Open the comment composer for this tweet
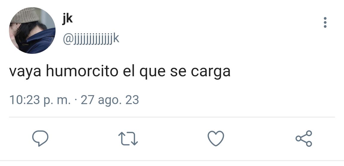Image resolution: width=344 pixels, height=166 pixels. [40, 138]
